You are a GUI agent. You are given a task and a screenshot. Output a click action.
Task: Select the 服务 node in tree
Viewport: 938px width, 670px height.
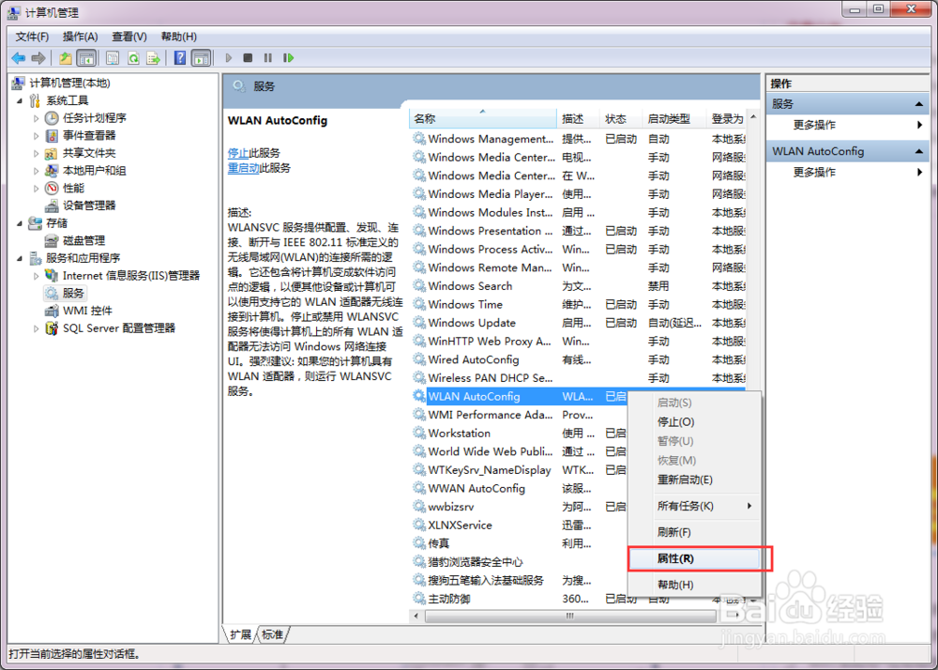pyautogui.click(x=73, y=293)
